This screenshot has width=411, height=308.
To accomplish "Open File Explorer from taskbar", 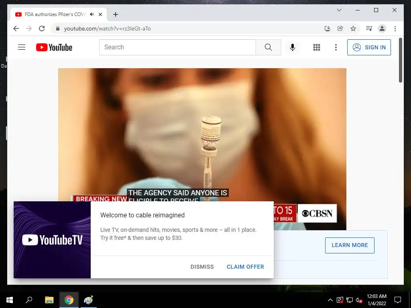I will click(49, 300).
